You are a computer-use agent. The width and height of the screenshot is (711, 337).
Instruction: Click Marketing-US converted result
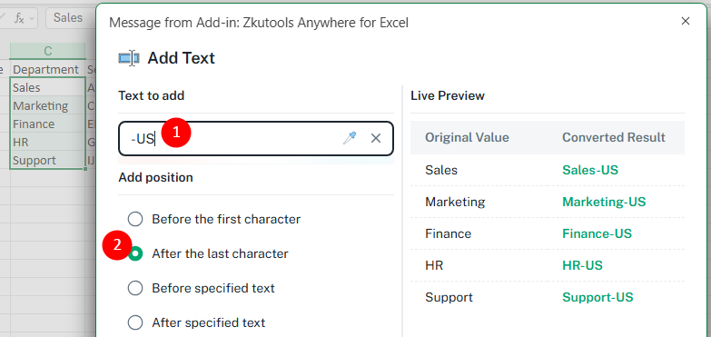(604, 202)
